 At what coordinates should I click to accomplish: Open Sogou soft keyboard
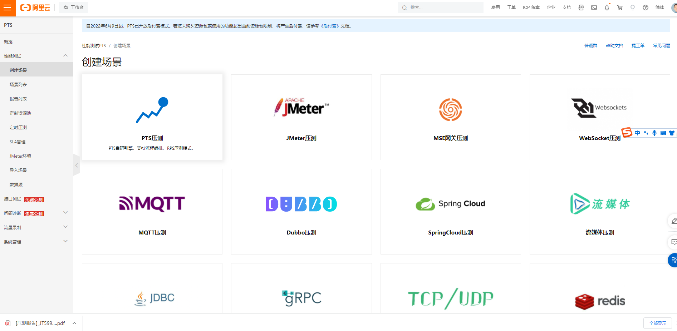663,133
